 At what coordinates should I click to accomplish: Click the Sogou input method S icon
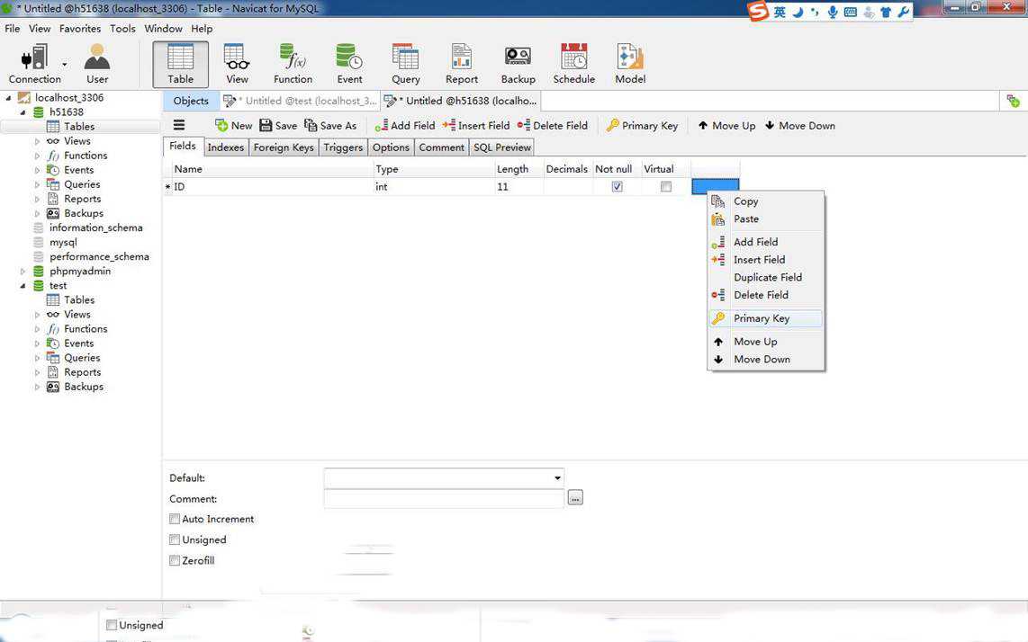(758, 11)
